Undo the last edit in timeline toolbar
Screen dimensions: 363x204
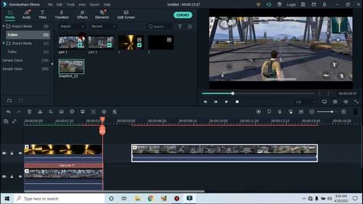pyautogui.click(x=9, y=112)
